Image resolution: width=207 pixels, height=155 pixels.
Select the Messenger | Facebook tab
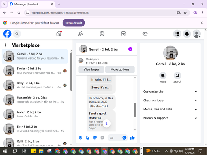coord(31,4)
